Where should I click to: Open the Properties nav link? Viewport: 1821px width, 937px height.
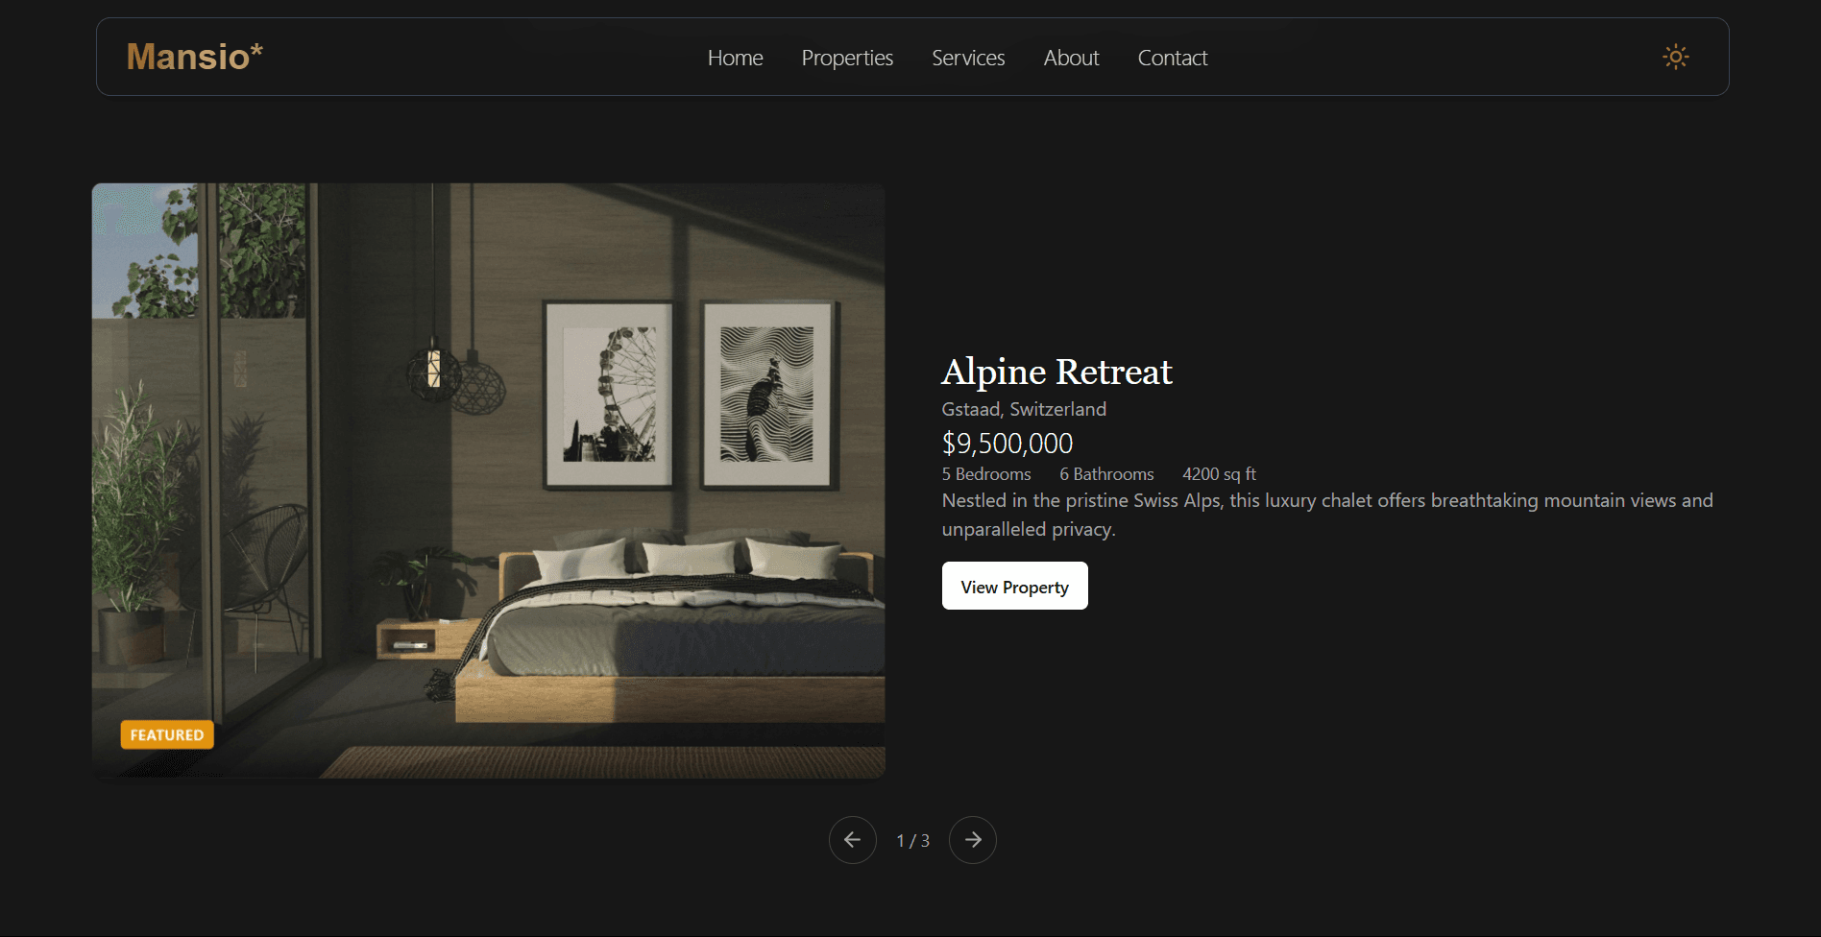847,58
